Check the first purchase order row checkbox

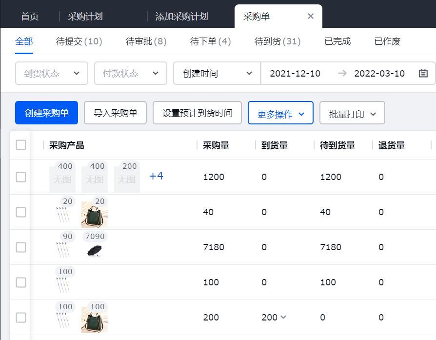[20, 177]
